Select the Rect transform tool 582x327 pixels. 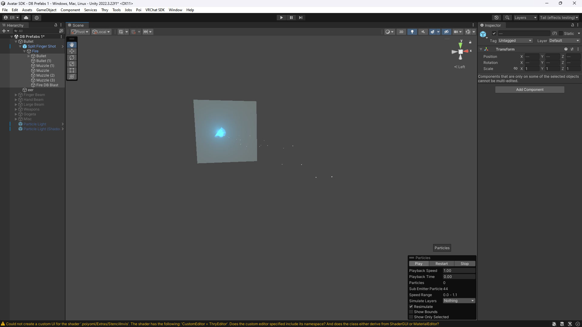pyautogui.click(x=72, y=70)
